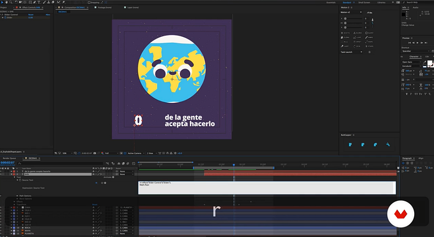Select the Pen tool
The image size is (434, 237).
(35, 2)
